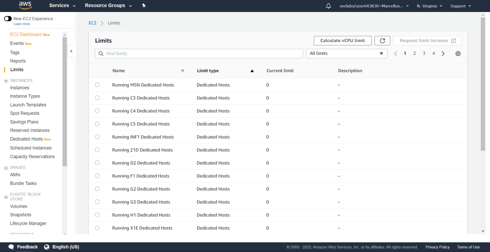Viewport: 490px width, 252px height.
Task: Click the Calculate vCPU limit button
Action: pyautogui.click(x=342, y=41)
